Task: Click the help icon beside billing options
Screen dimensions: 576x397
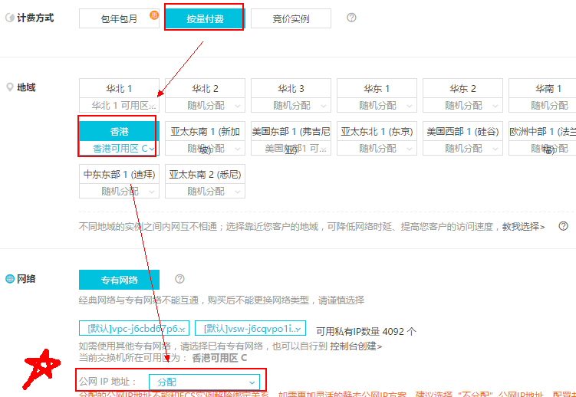Action: point(351,18)
